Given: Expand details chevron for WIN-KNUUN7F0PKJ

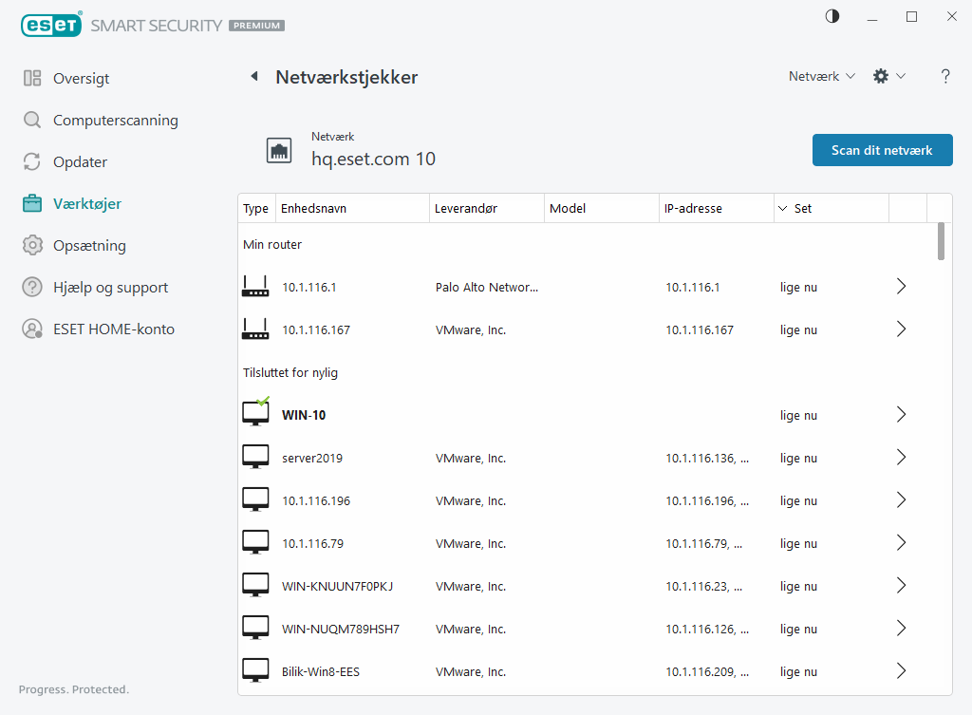Looking at the screenshot, I should pos(901,586).
